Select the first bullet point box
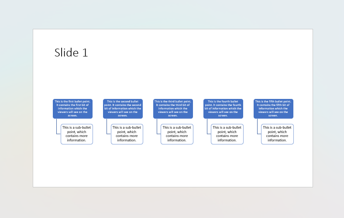 click(72, 109)
